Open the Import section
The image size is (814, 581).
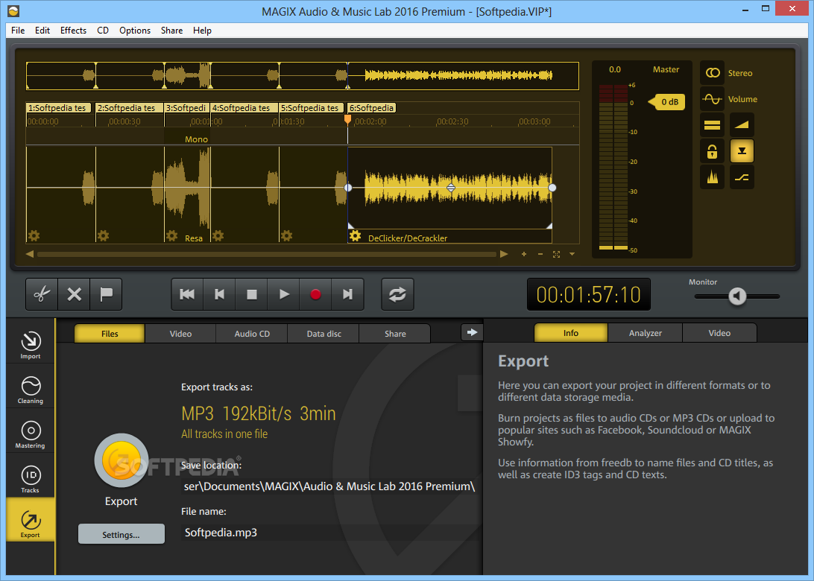pyautogui.click(x=30, y=344)
